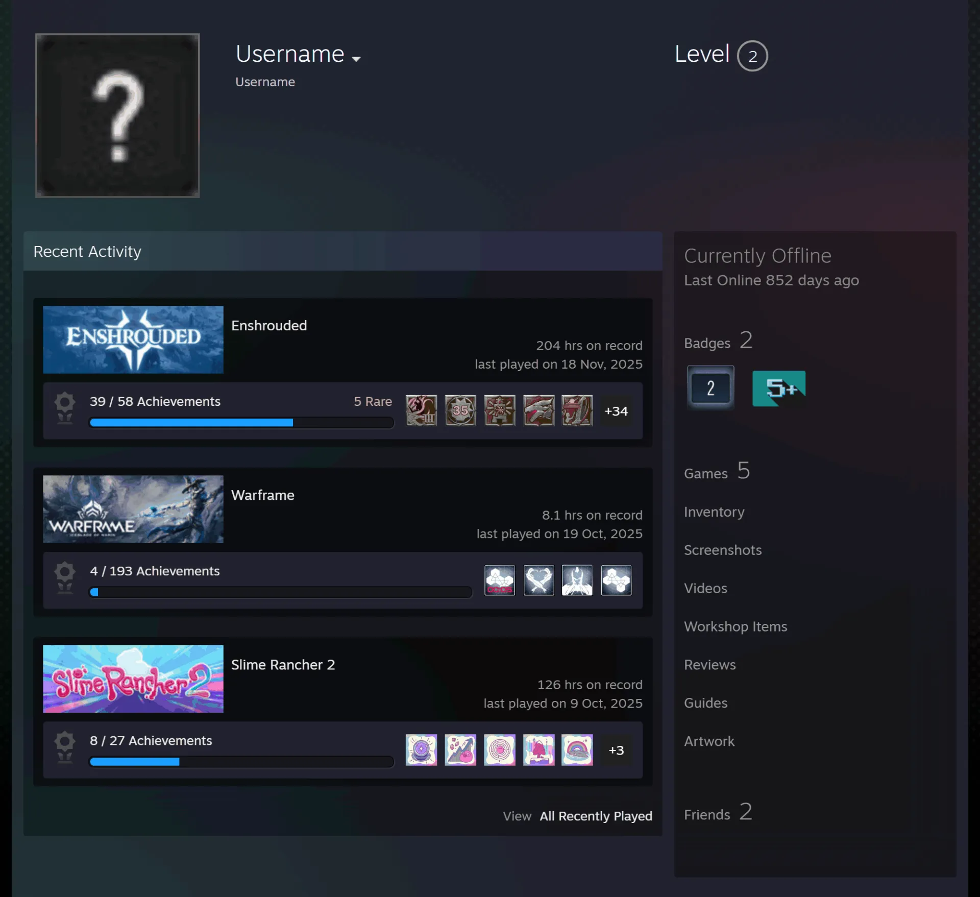Click the Warframe game title link
This screenshot has width=980, height=897.
pyautogui.click(x=263, y=495)
